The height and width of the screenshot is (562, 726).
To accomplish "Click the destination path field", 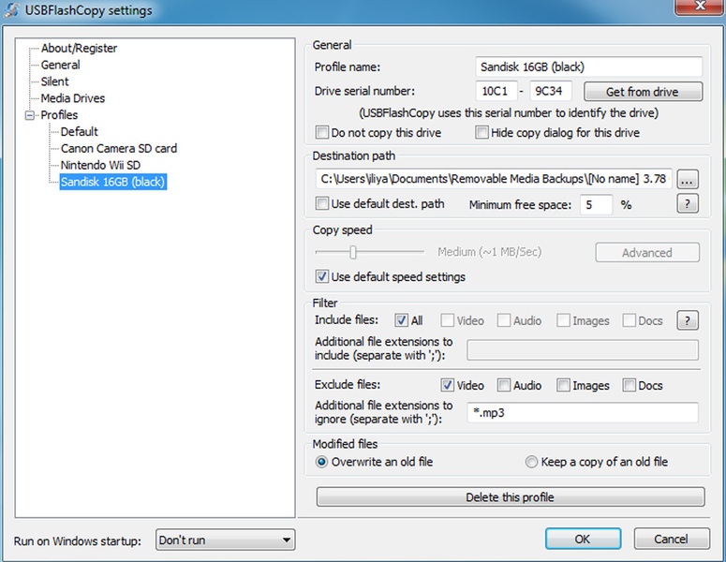I will 494,179.
